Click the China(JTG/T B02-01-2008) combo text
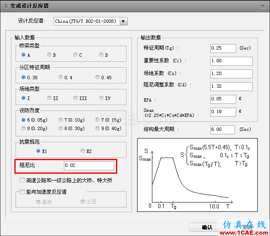 coord(85,21)
